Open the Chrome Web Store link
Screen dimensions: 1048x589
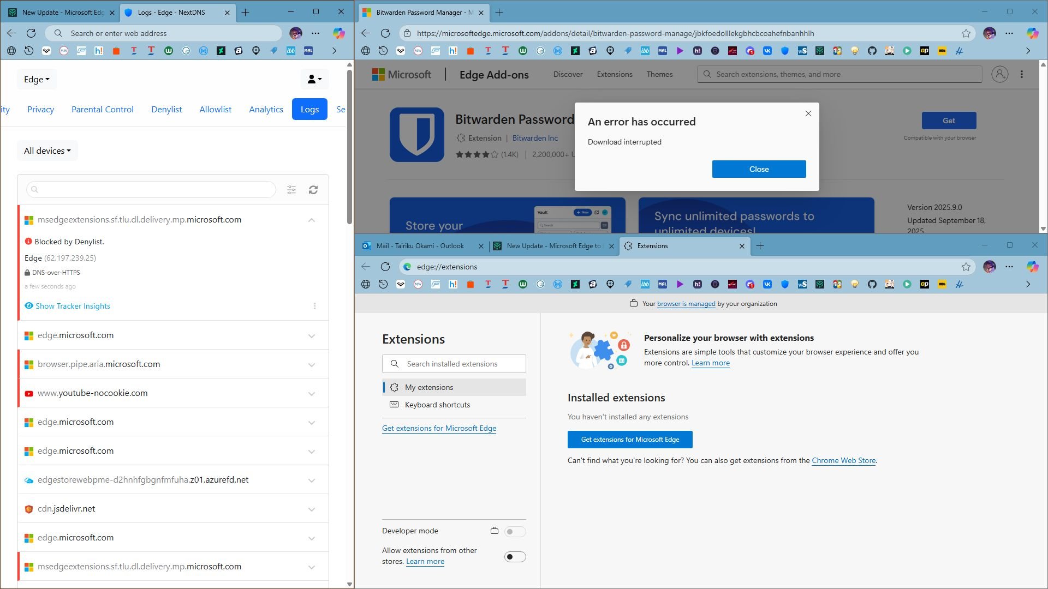(843, 460)
